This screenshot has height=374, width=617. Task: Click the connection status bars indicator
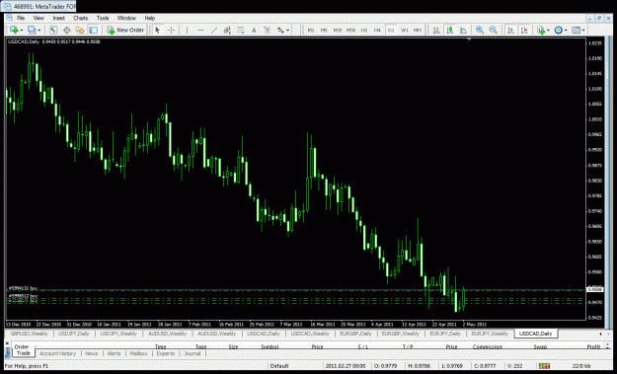[545, 366]
